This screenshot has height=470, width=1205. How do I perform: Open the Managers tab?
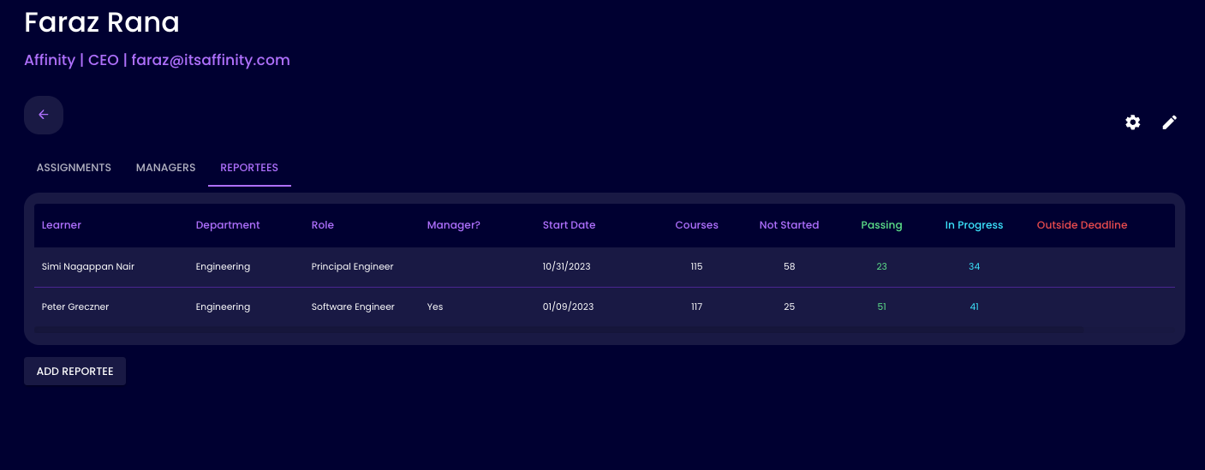[x=165, y=168]
